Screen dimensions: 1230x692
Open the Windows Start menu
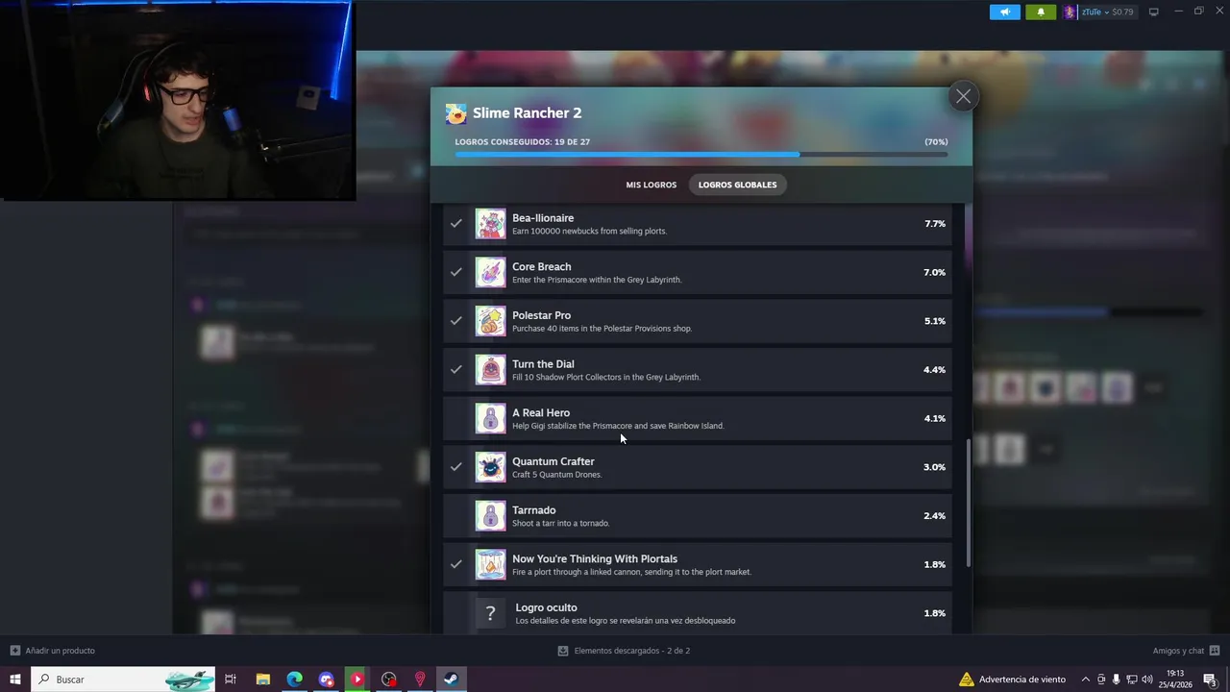pos(15,680)
